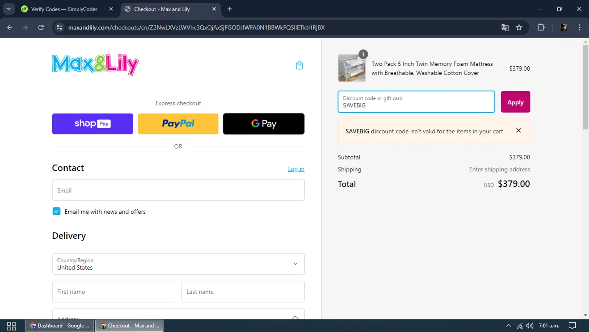This screenshot has width=589, height=332.
Task: Click the Log in link
Action: click(296, 169)
